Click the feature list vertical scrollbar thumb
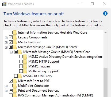 click(105, 82)
